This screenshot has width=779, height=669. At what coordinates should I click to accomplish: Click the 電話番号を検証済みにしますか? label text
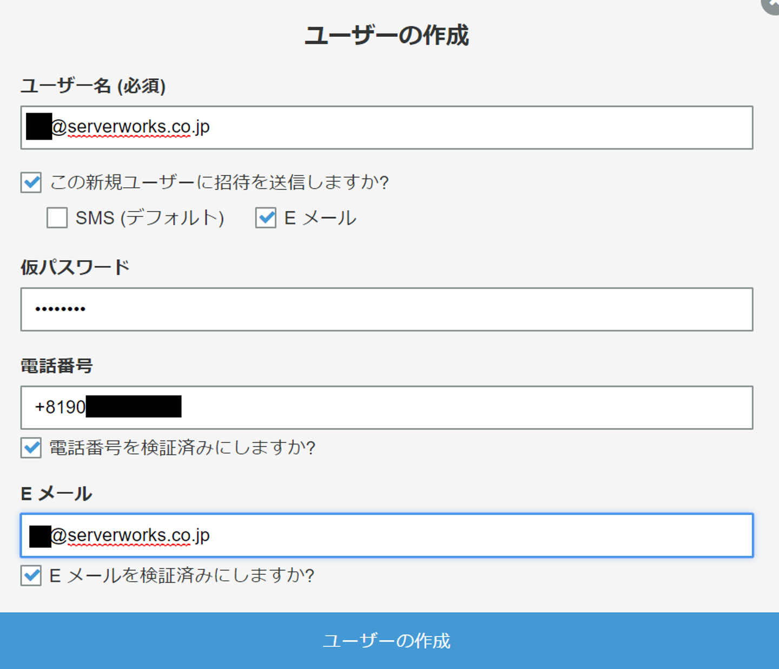(x=182, y=448)
